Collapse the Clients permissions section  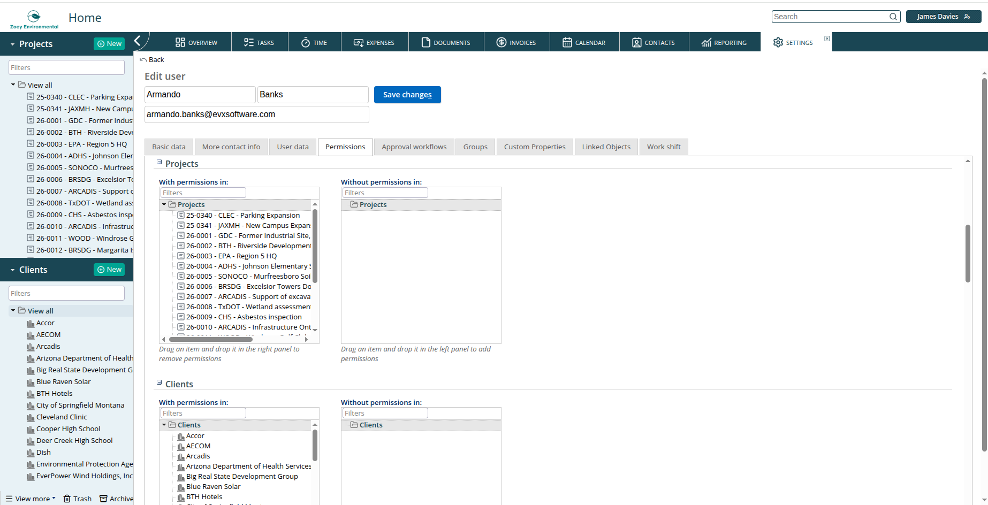[x=159, y=382]
